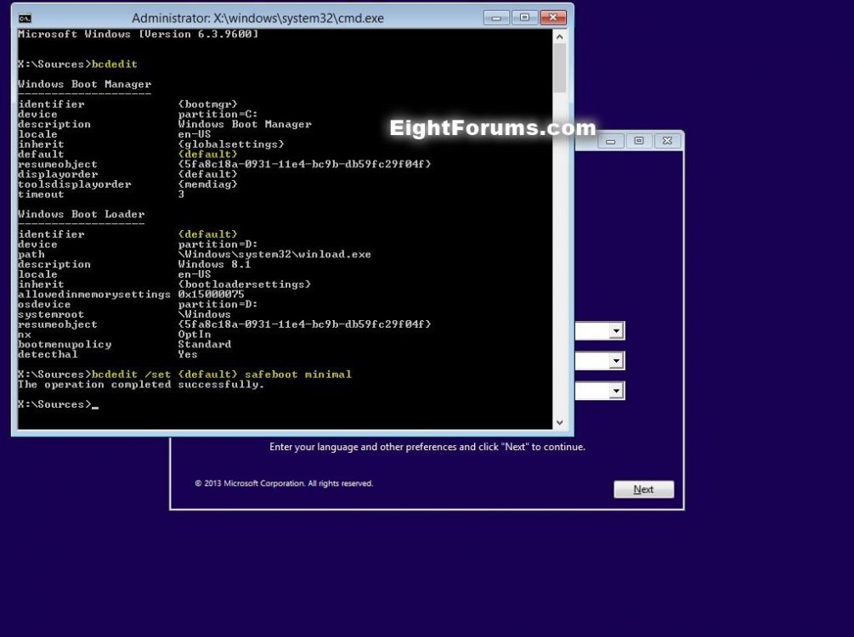Maximize the Administrator cmd.exe window

[524, 17]
